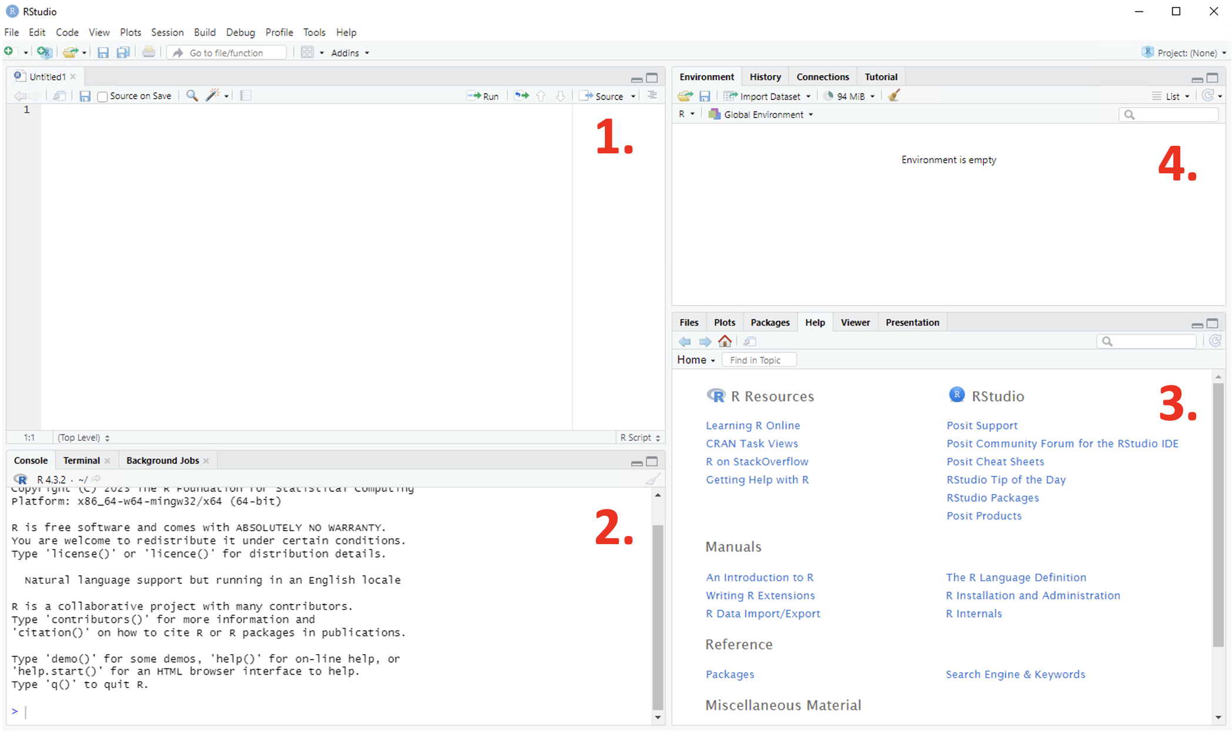Go to Help home page icon
1232x731 pixels.
pos(725,341)
